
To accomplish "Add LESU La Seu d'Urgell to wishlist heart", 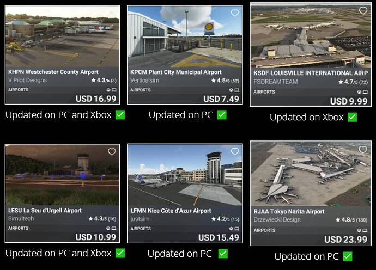I will tap(112, 152).
